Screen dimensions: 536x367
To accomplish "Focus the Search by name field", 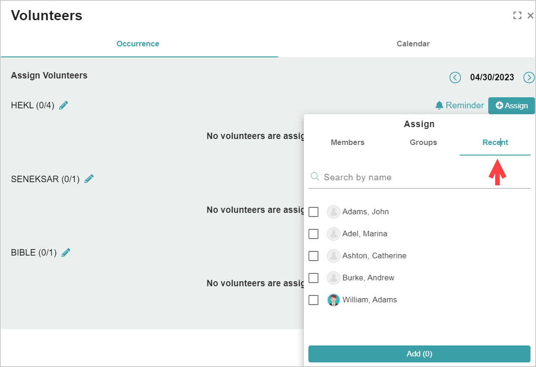I will [419, 178].
